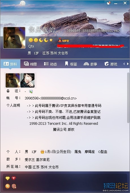This screenshot has width=130, height=193.
Task: Click the star level icon
Action: [51, 40]
